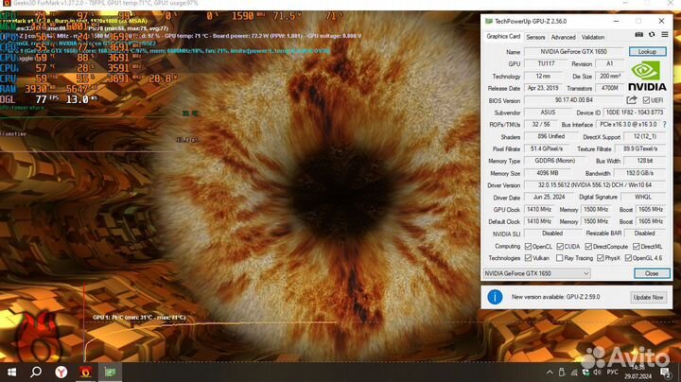Click the Update Now button
Image resolution: width=681 pixels, height=382 pixels.
pyautogui.click(x=648, y=297)
